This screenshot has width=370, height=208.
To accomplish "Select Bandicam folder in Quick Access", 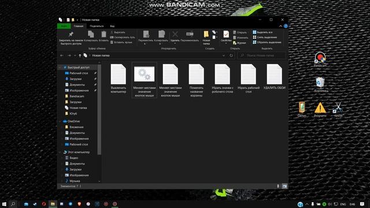I will [x=75, y=96].
